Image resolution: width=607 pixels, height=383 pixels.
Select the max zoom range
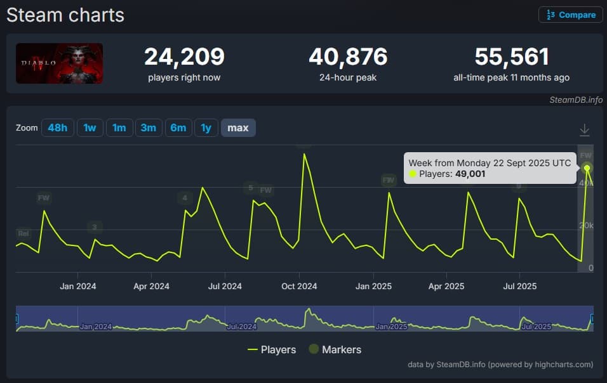tap(238, 128)
